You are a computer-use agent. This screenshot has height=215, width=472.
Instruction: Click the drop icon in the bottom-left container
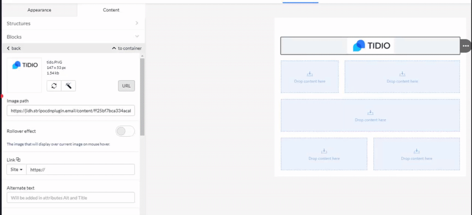pyautogui.click(x=324, y=151)
